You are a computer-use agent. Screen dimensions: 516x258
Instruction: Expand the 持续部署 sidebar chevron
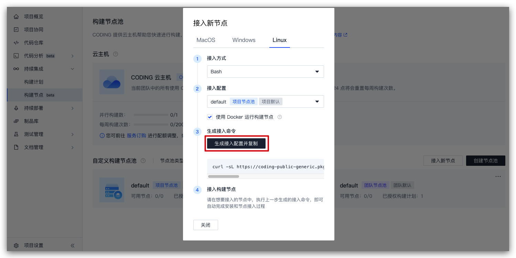point(73,108)
